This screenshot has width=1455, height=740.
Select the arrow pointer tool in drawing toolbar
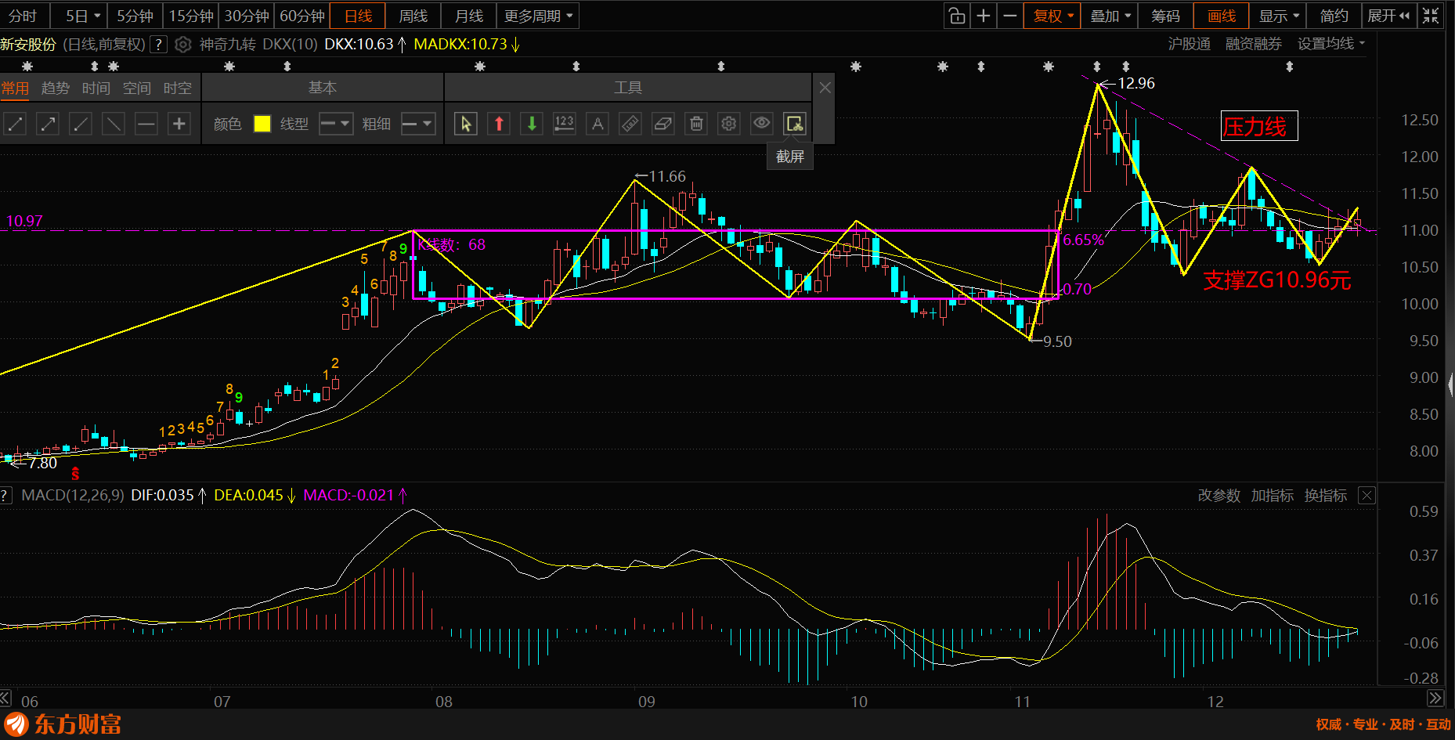click(466, 124)
